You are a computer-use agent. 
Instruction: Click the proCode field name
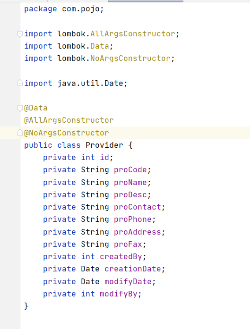pos(130,170)
